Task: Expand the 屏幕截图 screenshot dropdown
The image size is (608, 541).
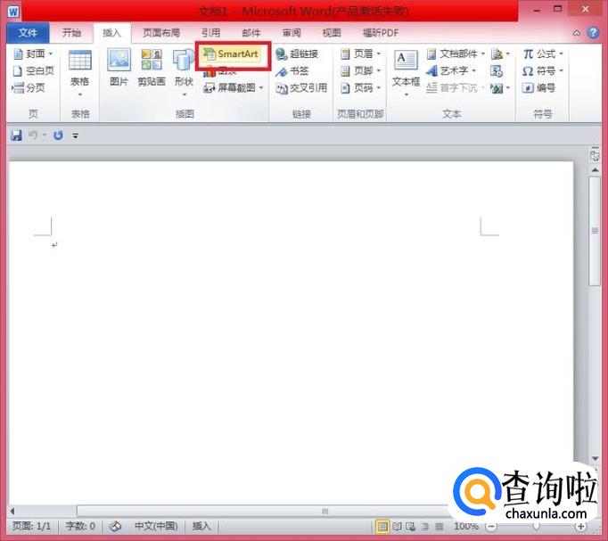Action: click(x=261, y=88)
